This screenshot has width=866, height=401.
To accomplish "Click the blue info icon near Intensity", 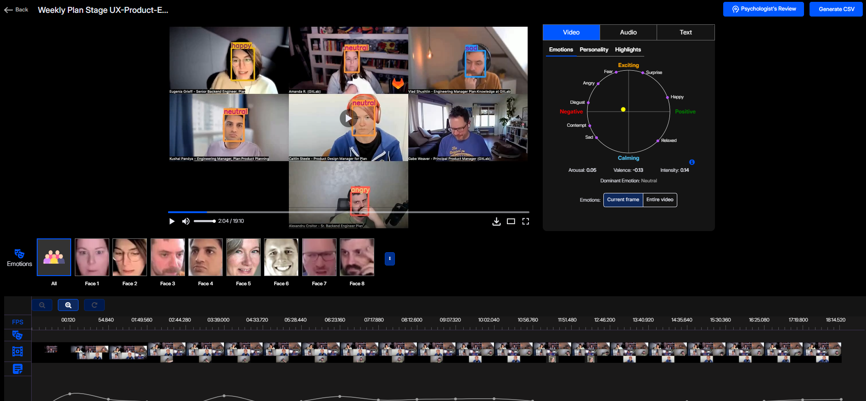I will point(692,162).
